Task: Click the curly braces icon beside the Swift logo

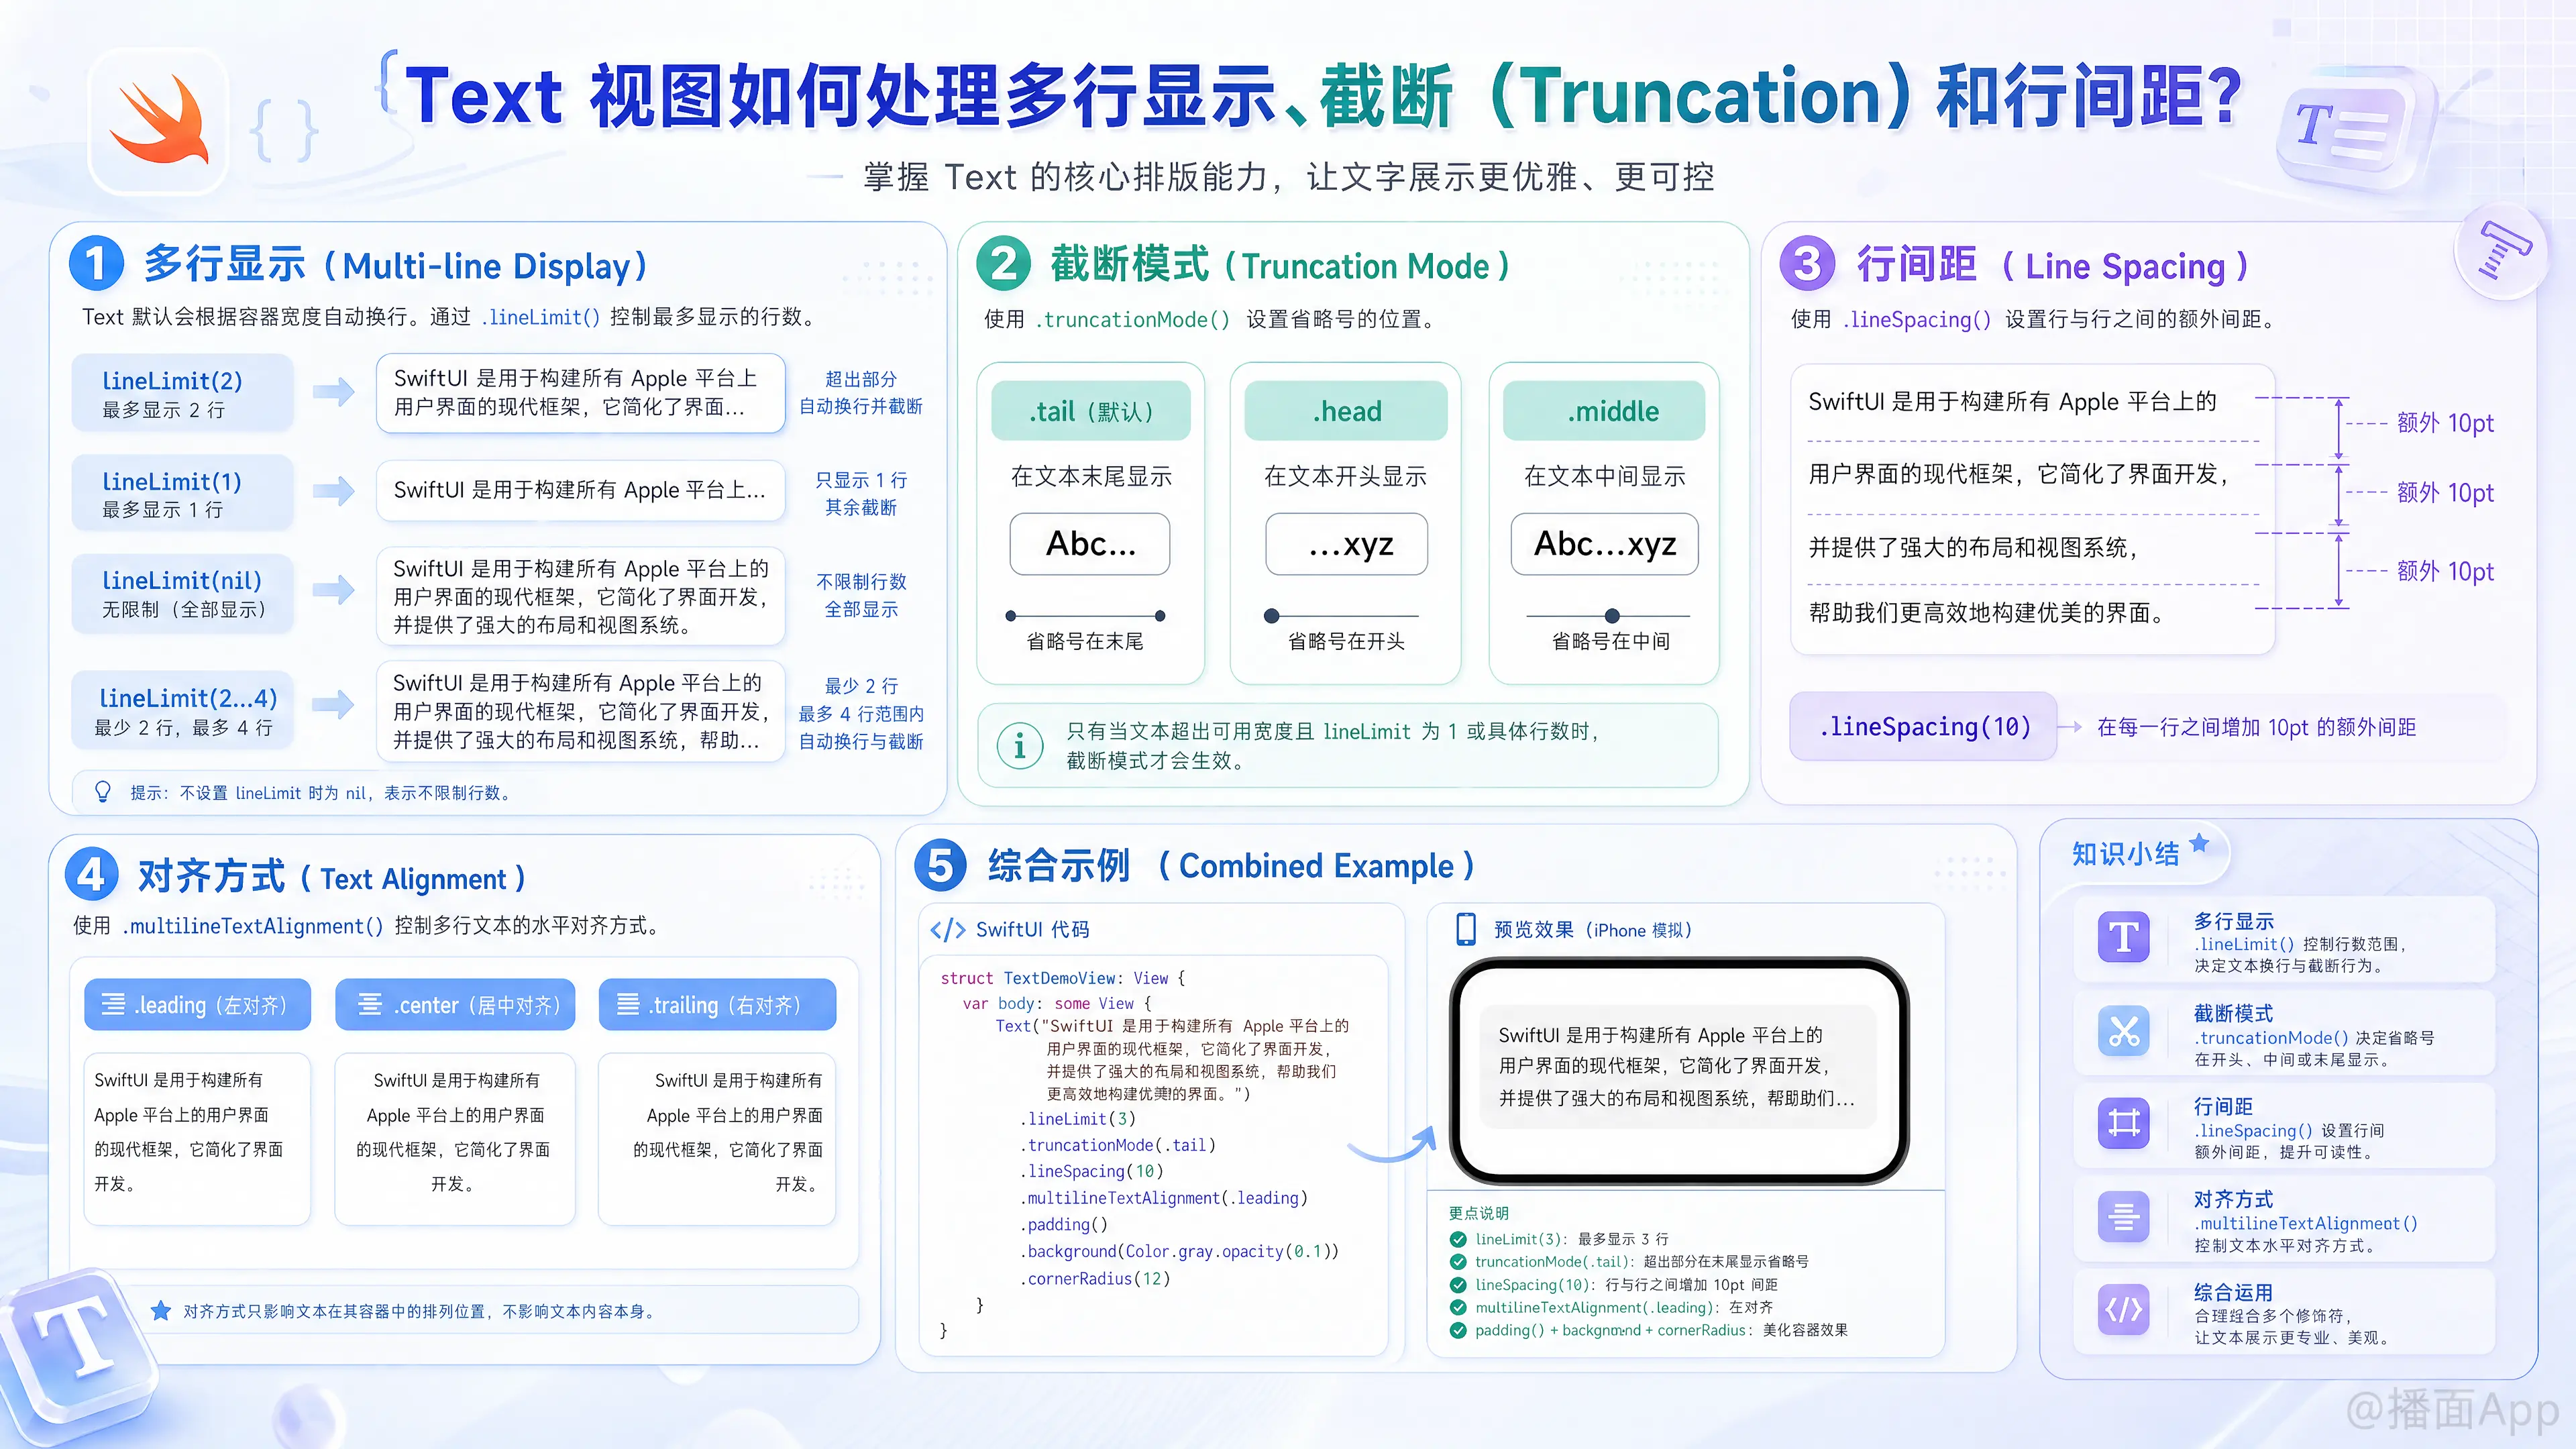Action: coord(284,130)
